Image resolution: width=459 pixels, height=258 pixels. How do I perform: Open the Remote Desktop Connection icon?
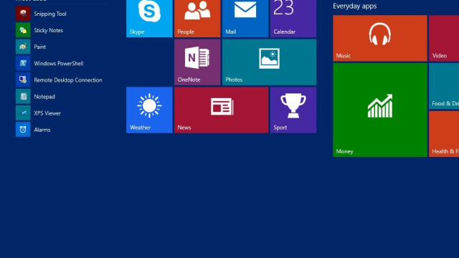(x=23, y=80)
